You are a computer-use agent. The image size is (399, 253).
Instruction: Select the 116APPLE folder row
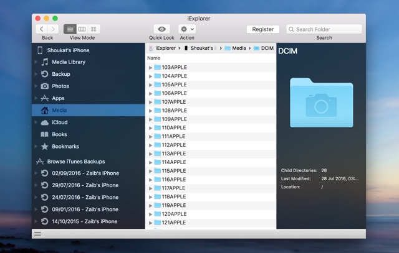click(x=211, y=180)
